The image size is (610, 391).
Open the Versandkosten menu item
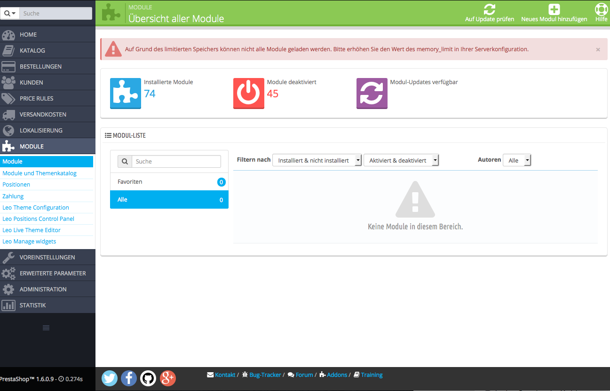[x=48, y=115]
